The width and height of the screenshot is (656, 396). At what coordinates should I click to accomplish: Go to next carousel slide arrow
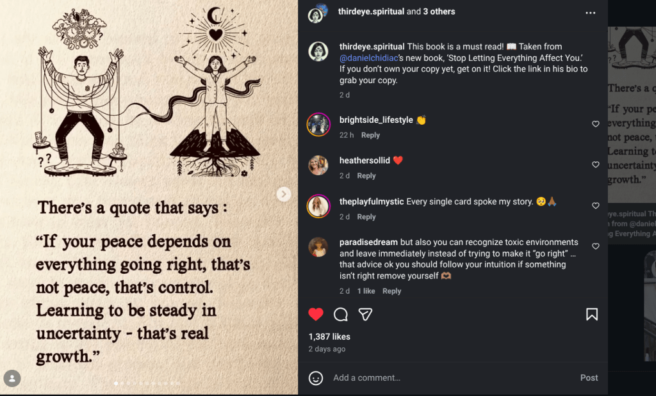[284, 194]
